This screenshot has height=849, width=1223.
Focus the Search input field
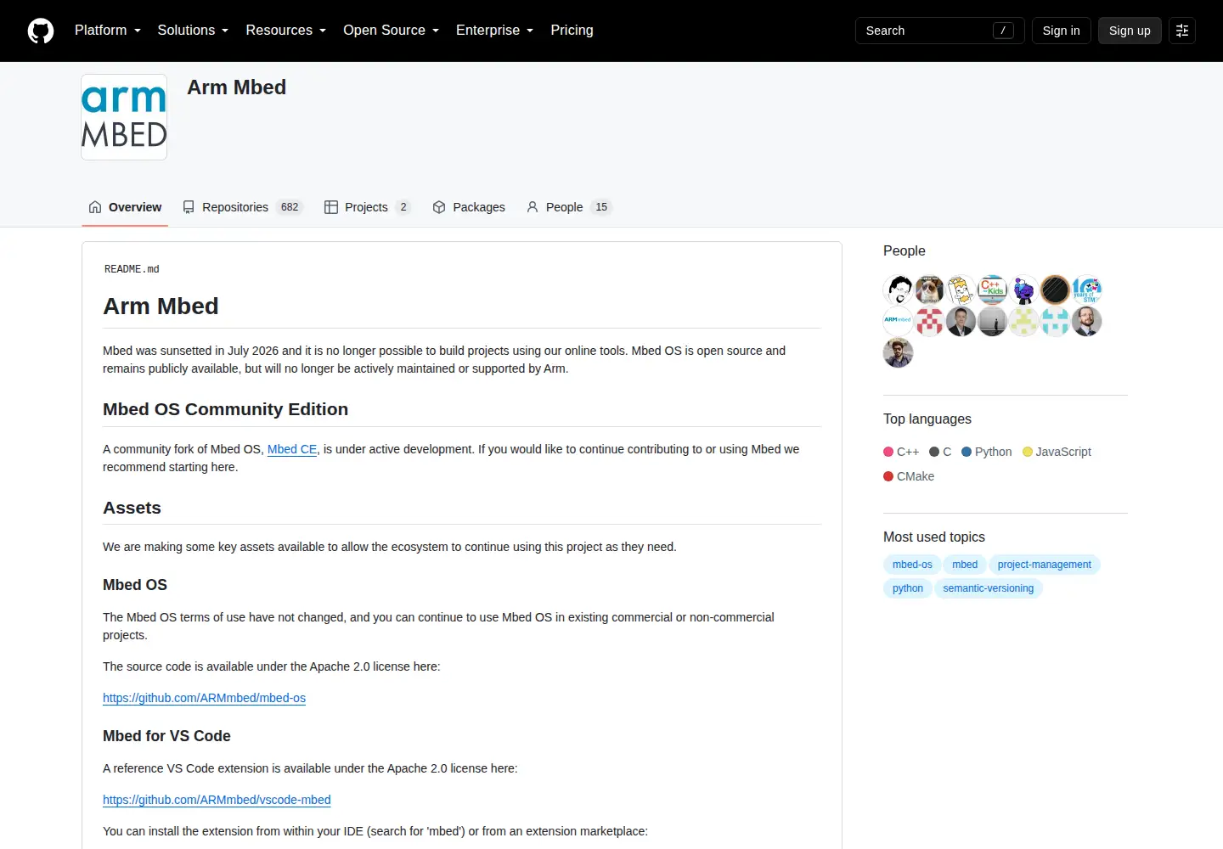[x=939, y=31]
